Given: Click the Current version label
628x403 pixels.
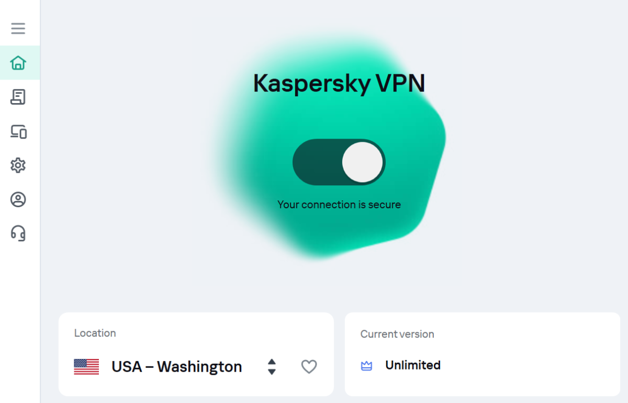Looking at the screenshot, I should (397, 334).
